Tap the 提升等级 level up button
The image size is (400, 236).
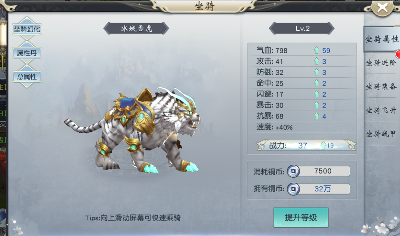click(x=301, y=218)
